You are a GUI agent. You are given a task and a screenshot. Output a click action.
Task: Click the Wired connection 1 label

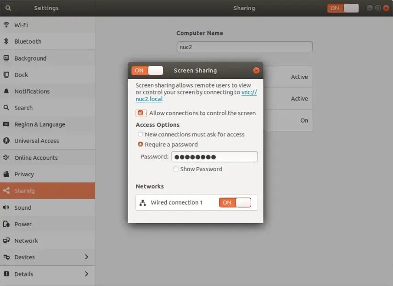tap(177, 202)
